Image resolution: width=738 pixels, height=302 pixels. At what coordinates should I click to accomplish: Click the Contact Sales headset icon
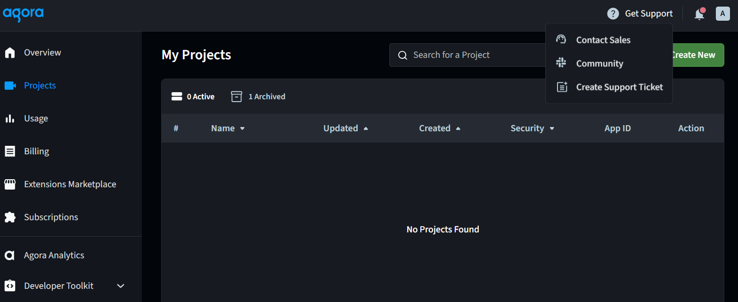(561, 40)
